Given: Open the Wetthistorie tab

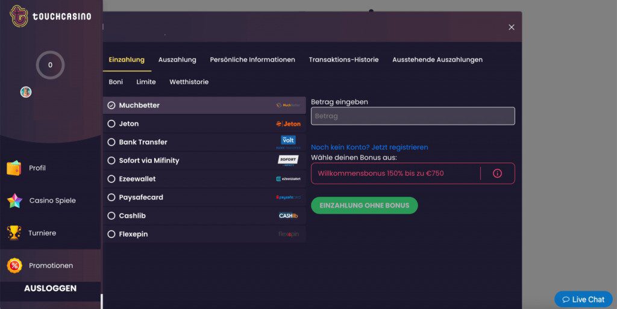Looking at the screenshot, I should tap(189, 82).
